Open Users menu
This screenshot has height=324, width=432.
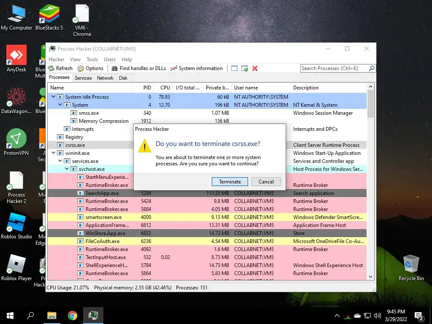click(110, 59)
